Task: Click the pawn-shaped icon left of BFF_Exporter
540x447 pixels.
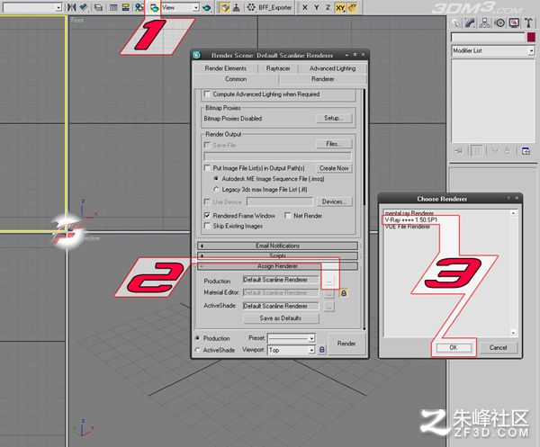Action: pos(237,7)
